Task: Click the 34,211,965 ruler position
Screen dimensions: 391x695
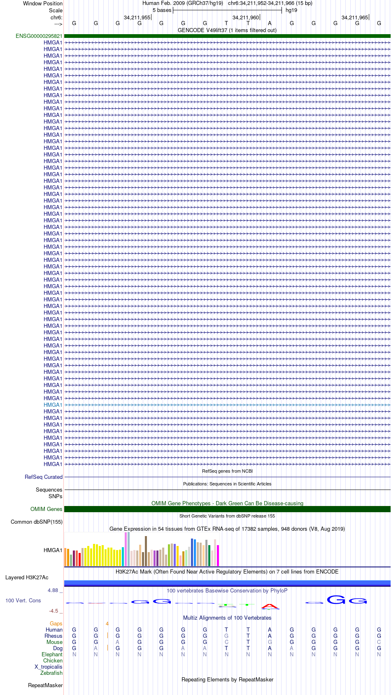Action: [355, 17]
